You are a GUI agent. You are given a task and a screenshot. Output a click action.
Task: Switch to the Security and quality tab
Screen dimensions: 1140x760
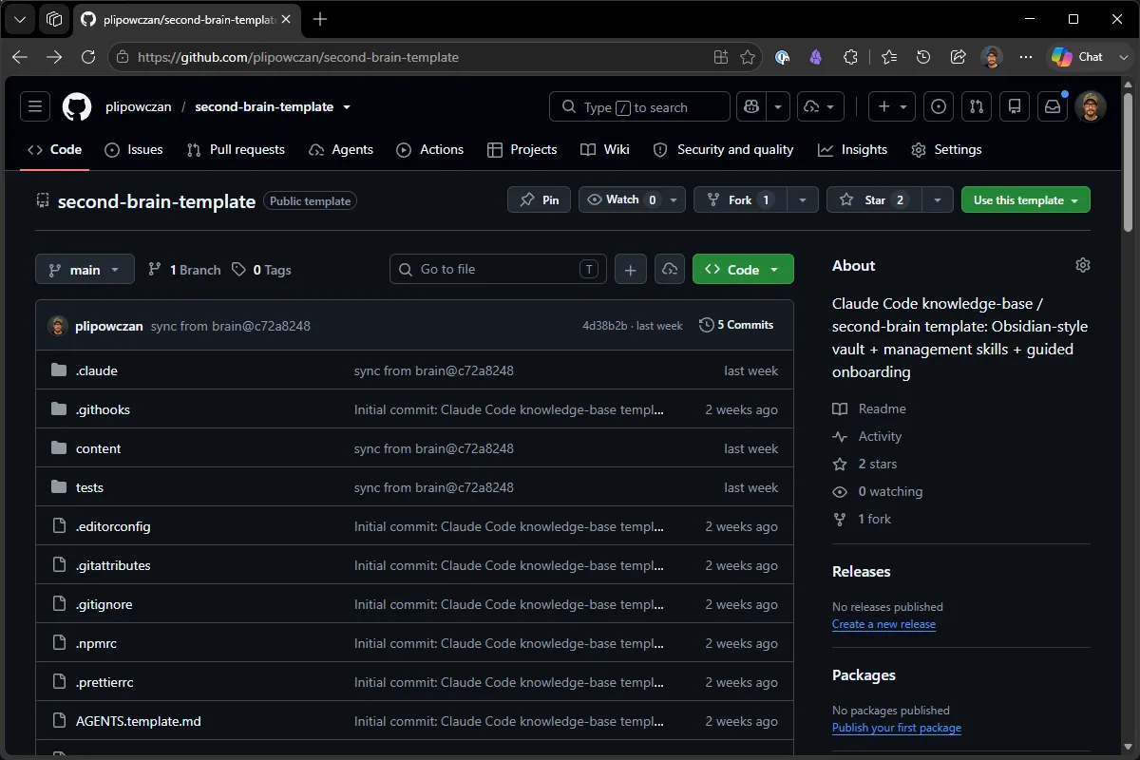point(724,150)
